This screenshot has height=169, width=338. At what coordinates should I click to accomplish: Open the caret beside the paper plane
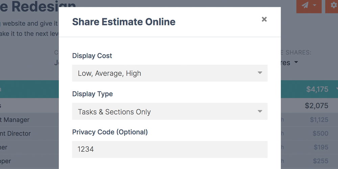click(x=315, y=5)
